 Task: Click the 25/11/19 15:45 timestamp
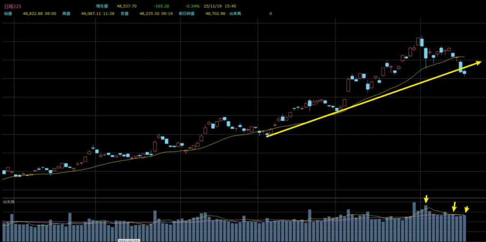[220, 6]
